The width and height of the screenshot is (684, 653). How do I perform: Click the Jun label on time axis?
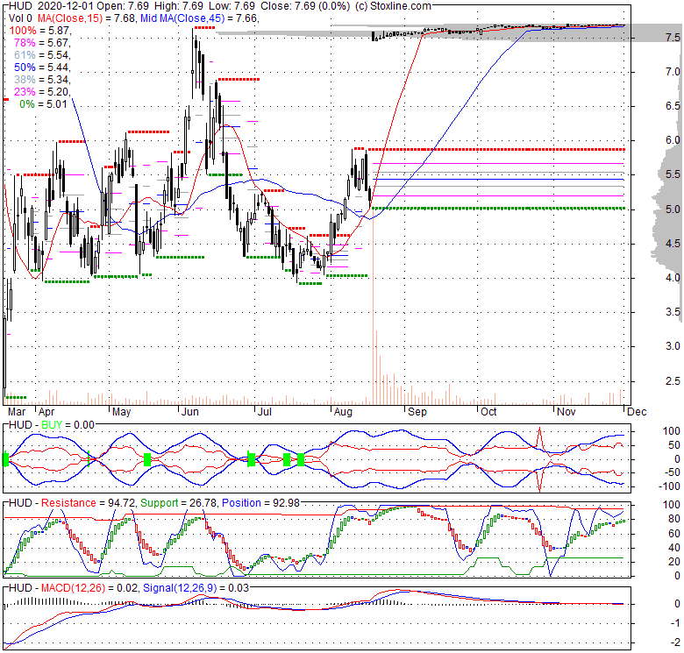click(x=189, y=412)
